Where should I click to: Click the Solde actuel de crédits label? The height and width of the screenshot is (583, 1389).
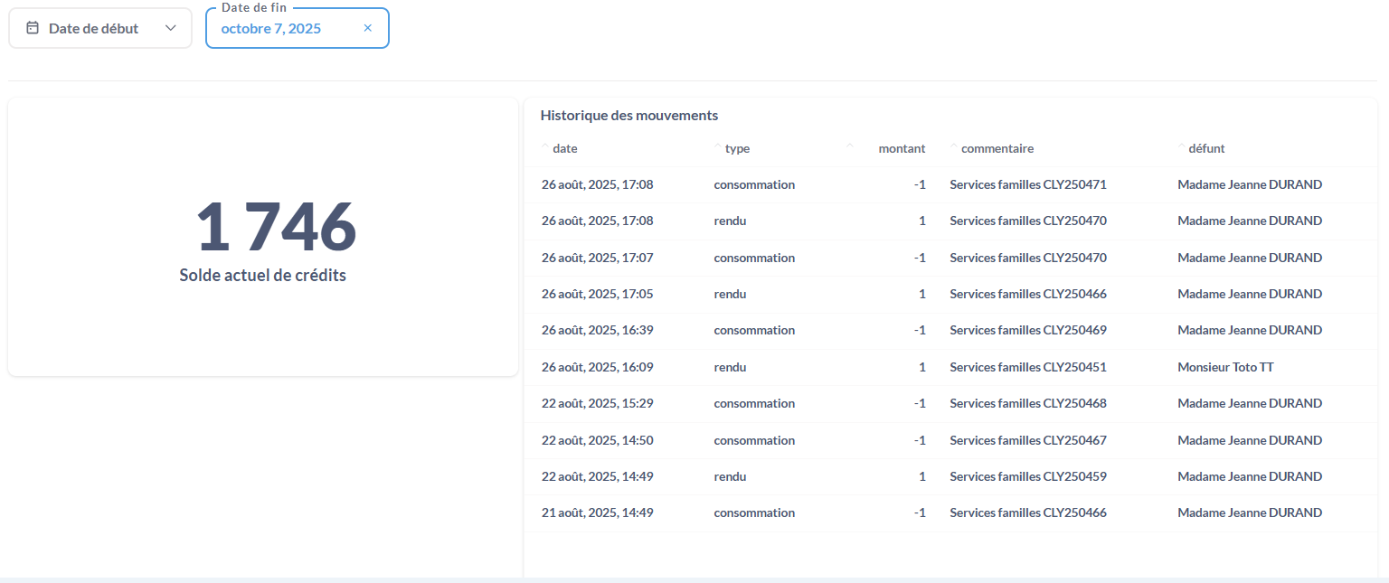(x=262, y=276)
